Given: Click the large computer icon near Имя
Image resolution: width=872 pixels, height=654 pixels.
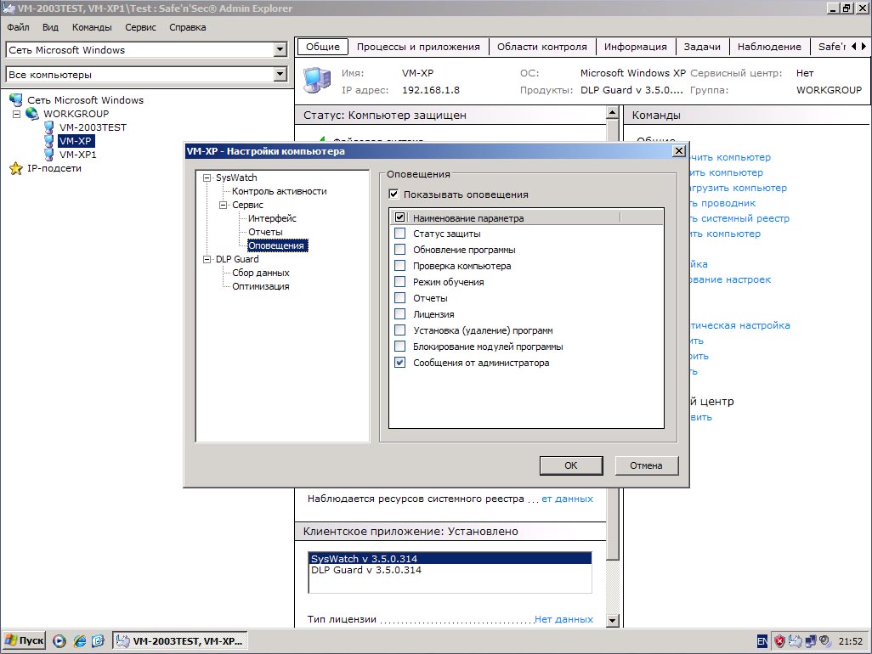Looking at the screenshot, I should tap(318, 80).
